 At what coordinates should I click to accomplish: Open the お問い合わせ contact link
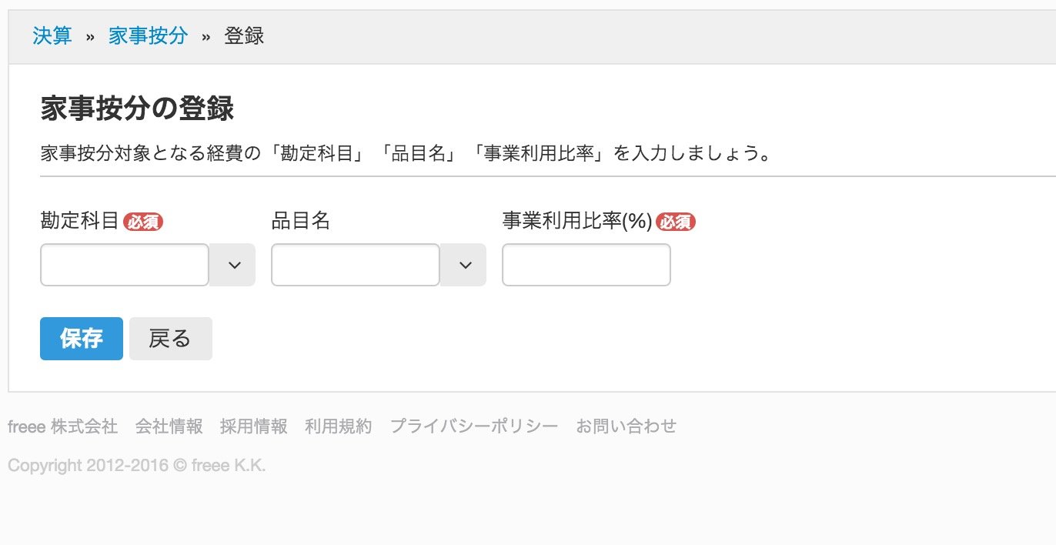pos(627,426)
